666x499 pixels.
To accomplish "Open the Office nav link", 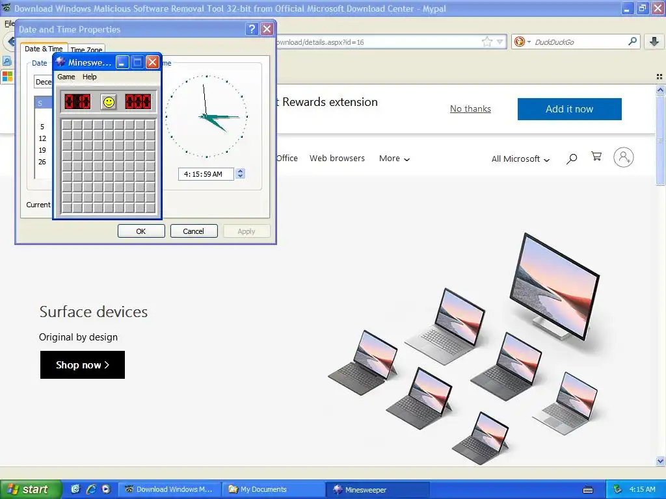I will click(x=287, y=159).
